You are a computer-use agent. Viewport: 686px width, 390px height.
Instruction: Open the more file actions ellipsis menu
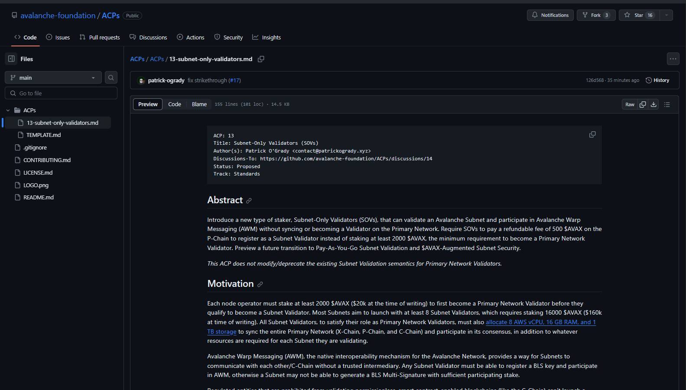coord(673,59)
